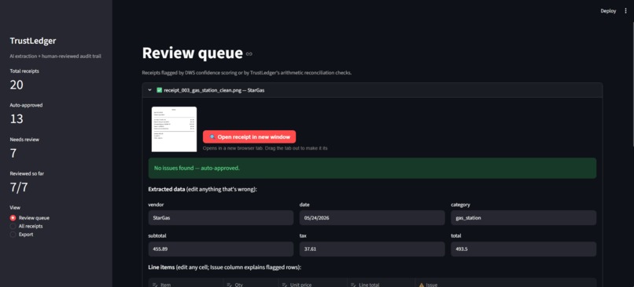This screenshot has width=634, height=287.
Task: Click the Line total column header
Action: click(381, 284)
